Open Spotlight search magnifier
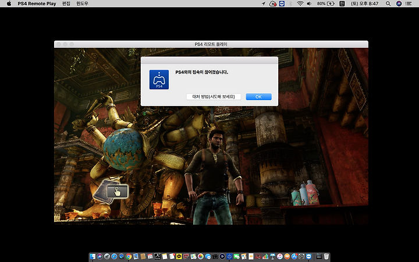 (388, 3)
